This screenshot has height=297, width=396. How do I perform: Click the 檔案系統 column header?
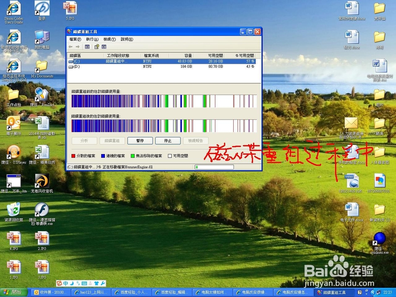coord(154,55)
